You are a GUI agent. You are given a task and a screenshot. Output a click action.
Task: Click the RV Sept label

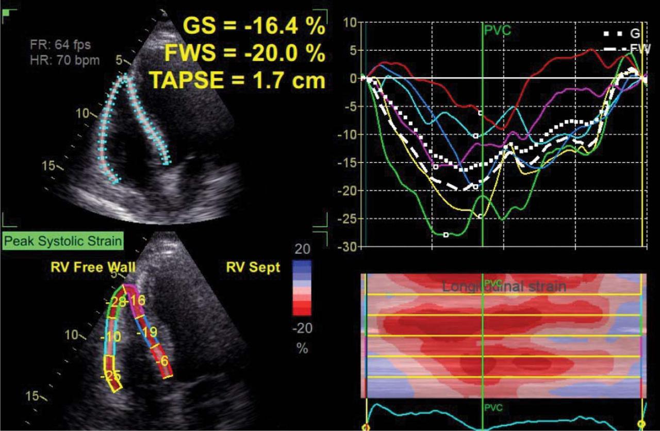(x=253, y=267)
